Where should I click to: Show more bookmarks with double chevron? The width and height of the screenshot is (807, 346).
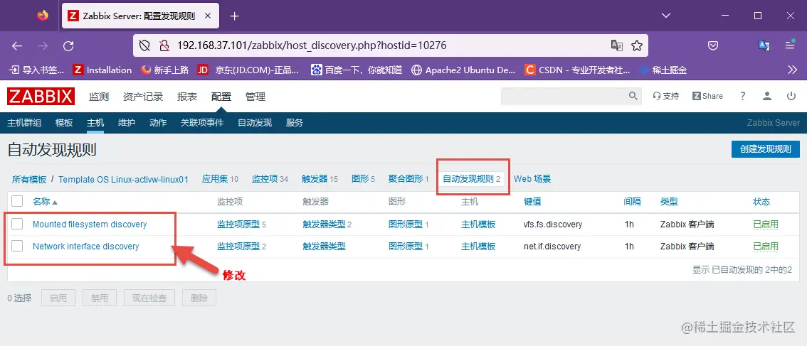coord(792,70)
